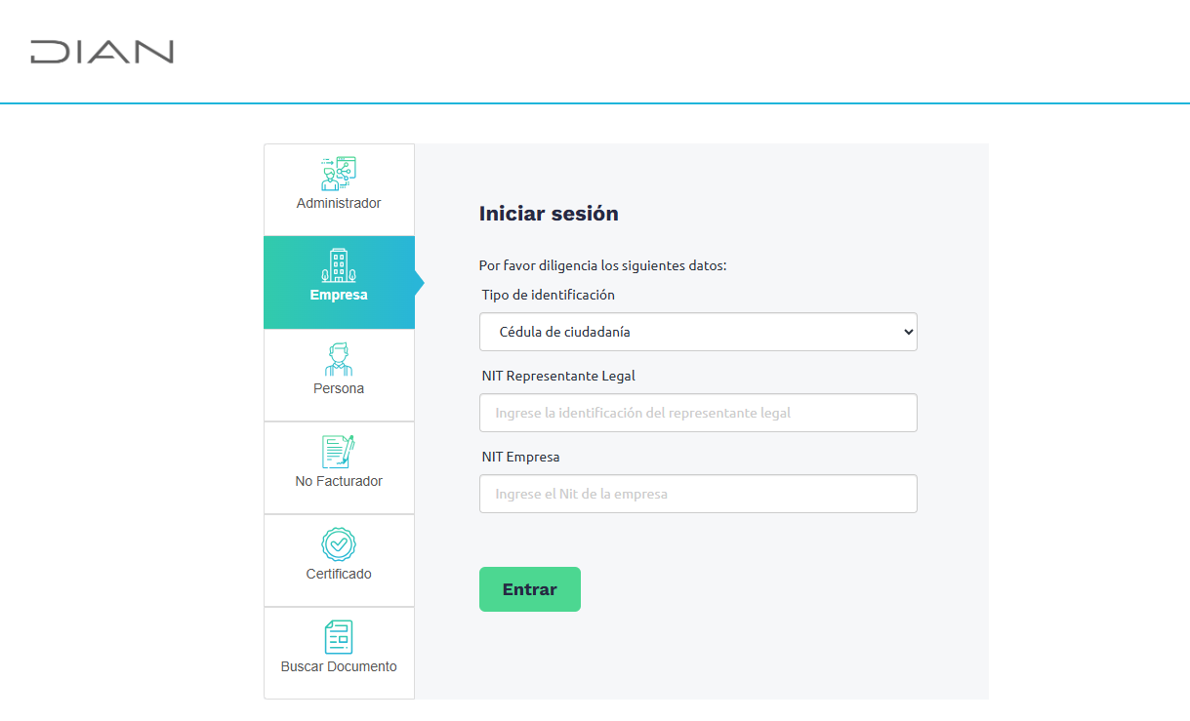Focus the NIT Representante Legal field

point(698,413)
